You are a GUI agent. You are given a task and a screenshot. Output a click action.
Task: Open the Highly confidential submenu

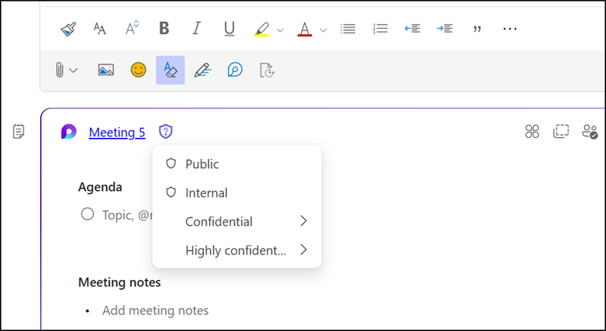click(237, 250)
